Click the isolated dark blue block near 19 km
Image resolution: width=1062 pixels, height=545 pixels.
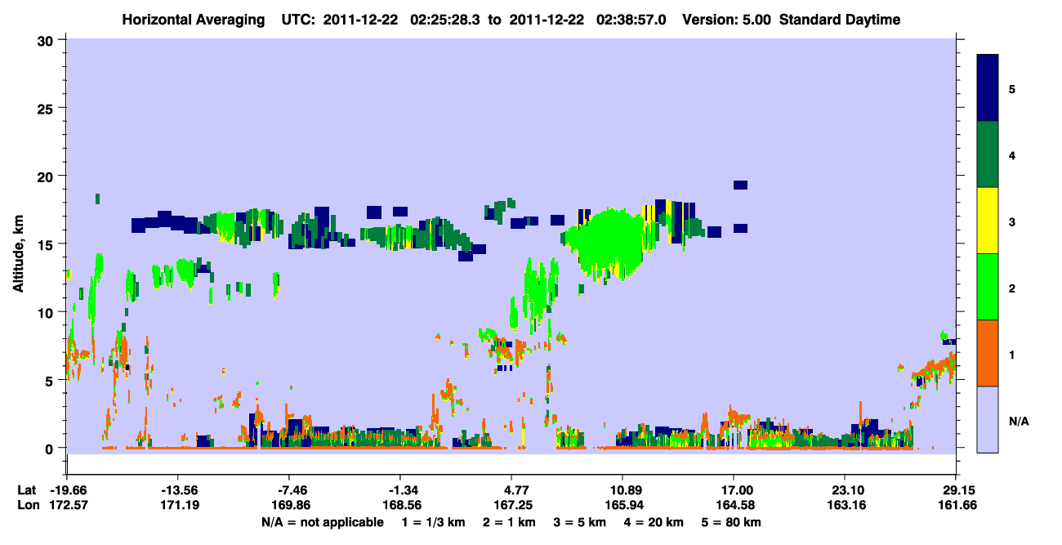(x=740, y=185)
